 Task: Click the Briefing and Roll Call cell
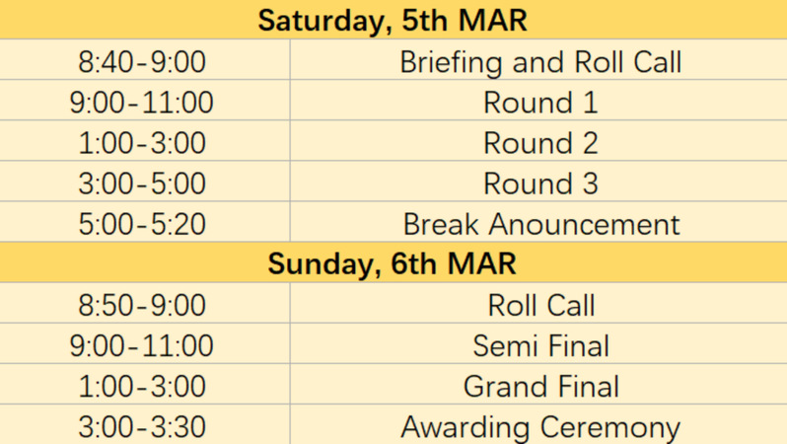click(x=540, y=62)
